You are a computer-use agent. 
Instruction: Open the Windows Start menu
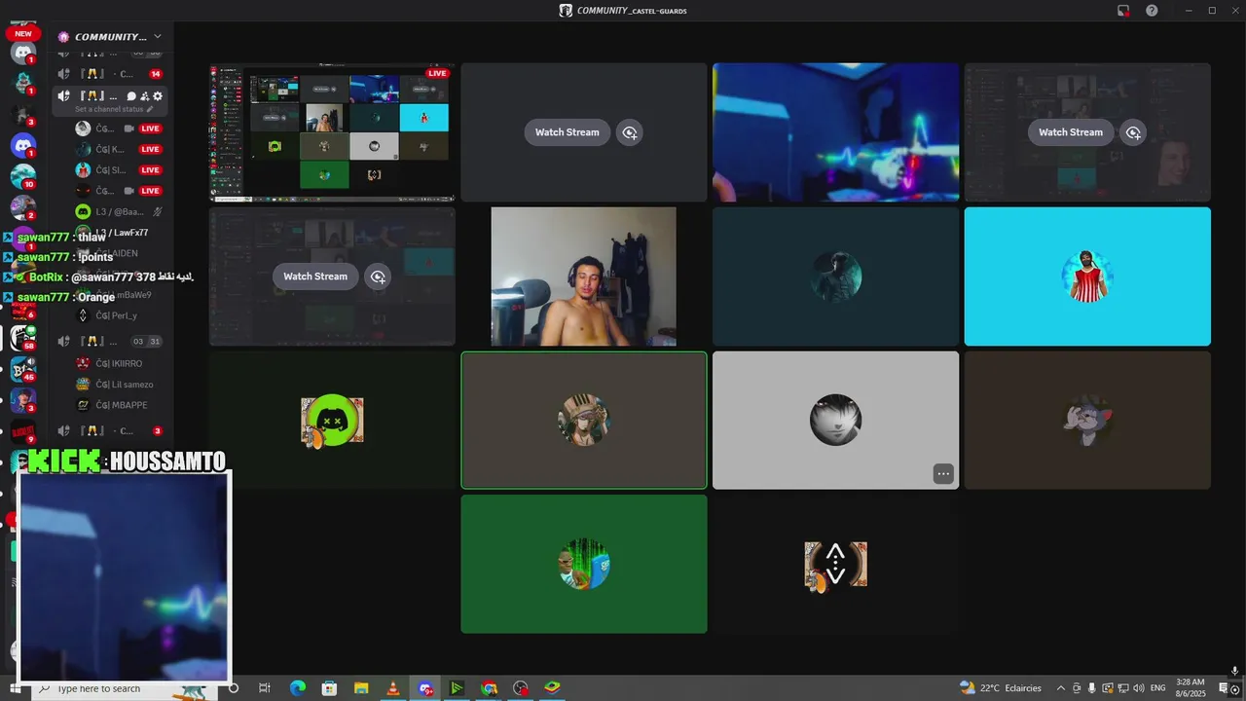point(15,688)
